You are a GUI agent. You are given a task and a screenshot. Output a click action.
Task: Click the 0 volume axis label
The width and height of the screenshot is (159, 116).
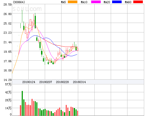coord(11,114)
